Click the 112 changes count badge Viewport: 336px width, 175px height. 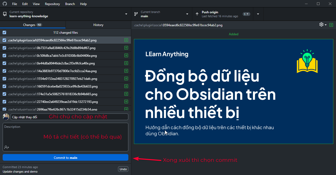coord(39,25)
